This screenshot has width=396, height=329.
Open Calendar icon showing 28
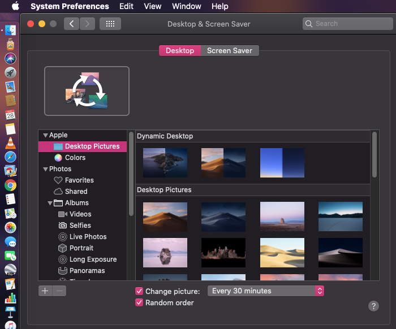pos(10,115)
